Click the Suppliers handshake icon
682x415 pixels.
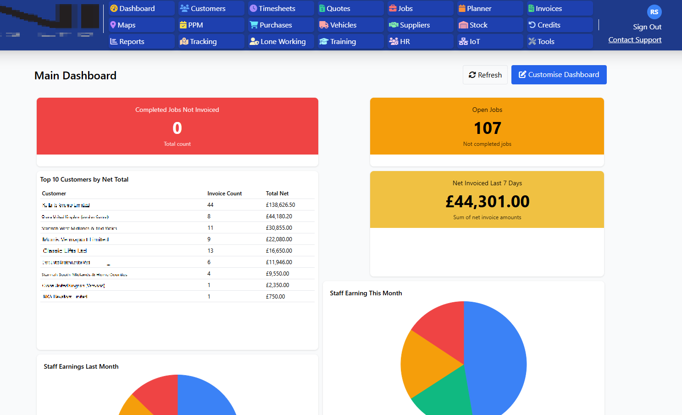point(394,25)
